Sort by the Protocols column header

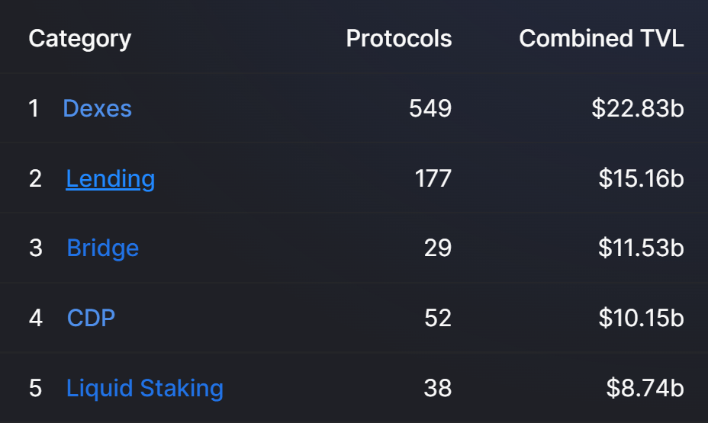(398, 38)
